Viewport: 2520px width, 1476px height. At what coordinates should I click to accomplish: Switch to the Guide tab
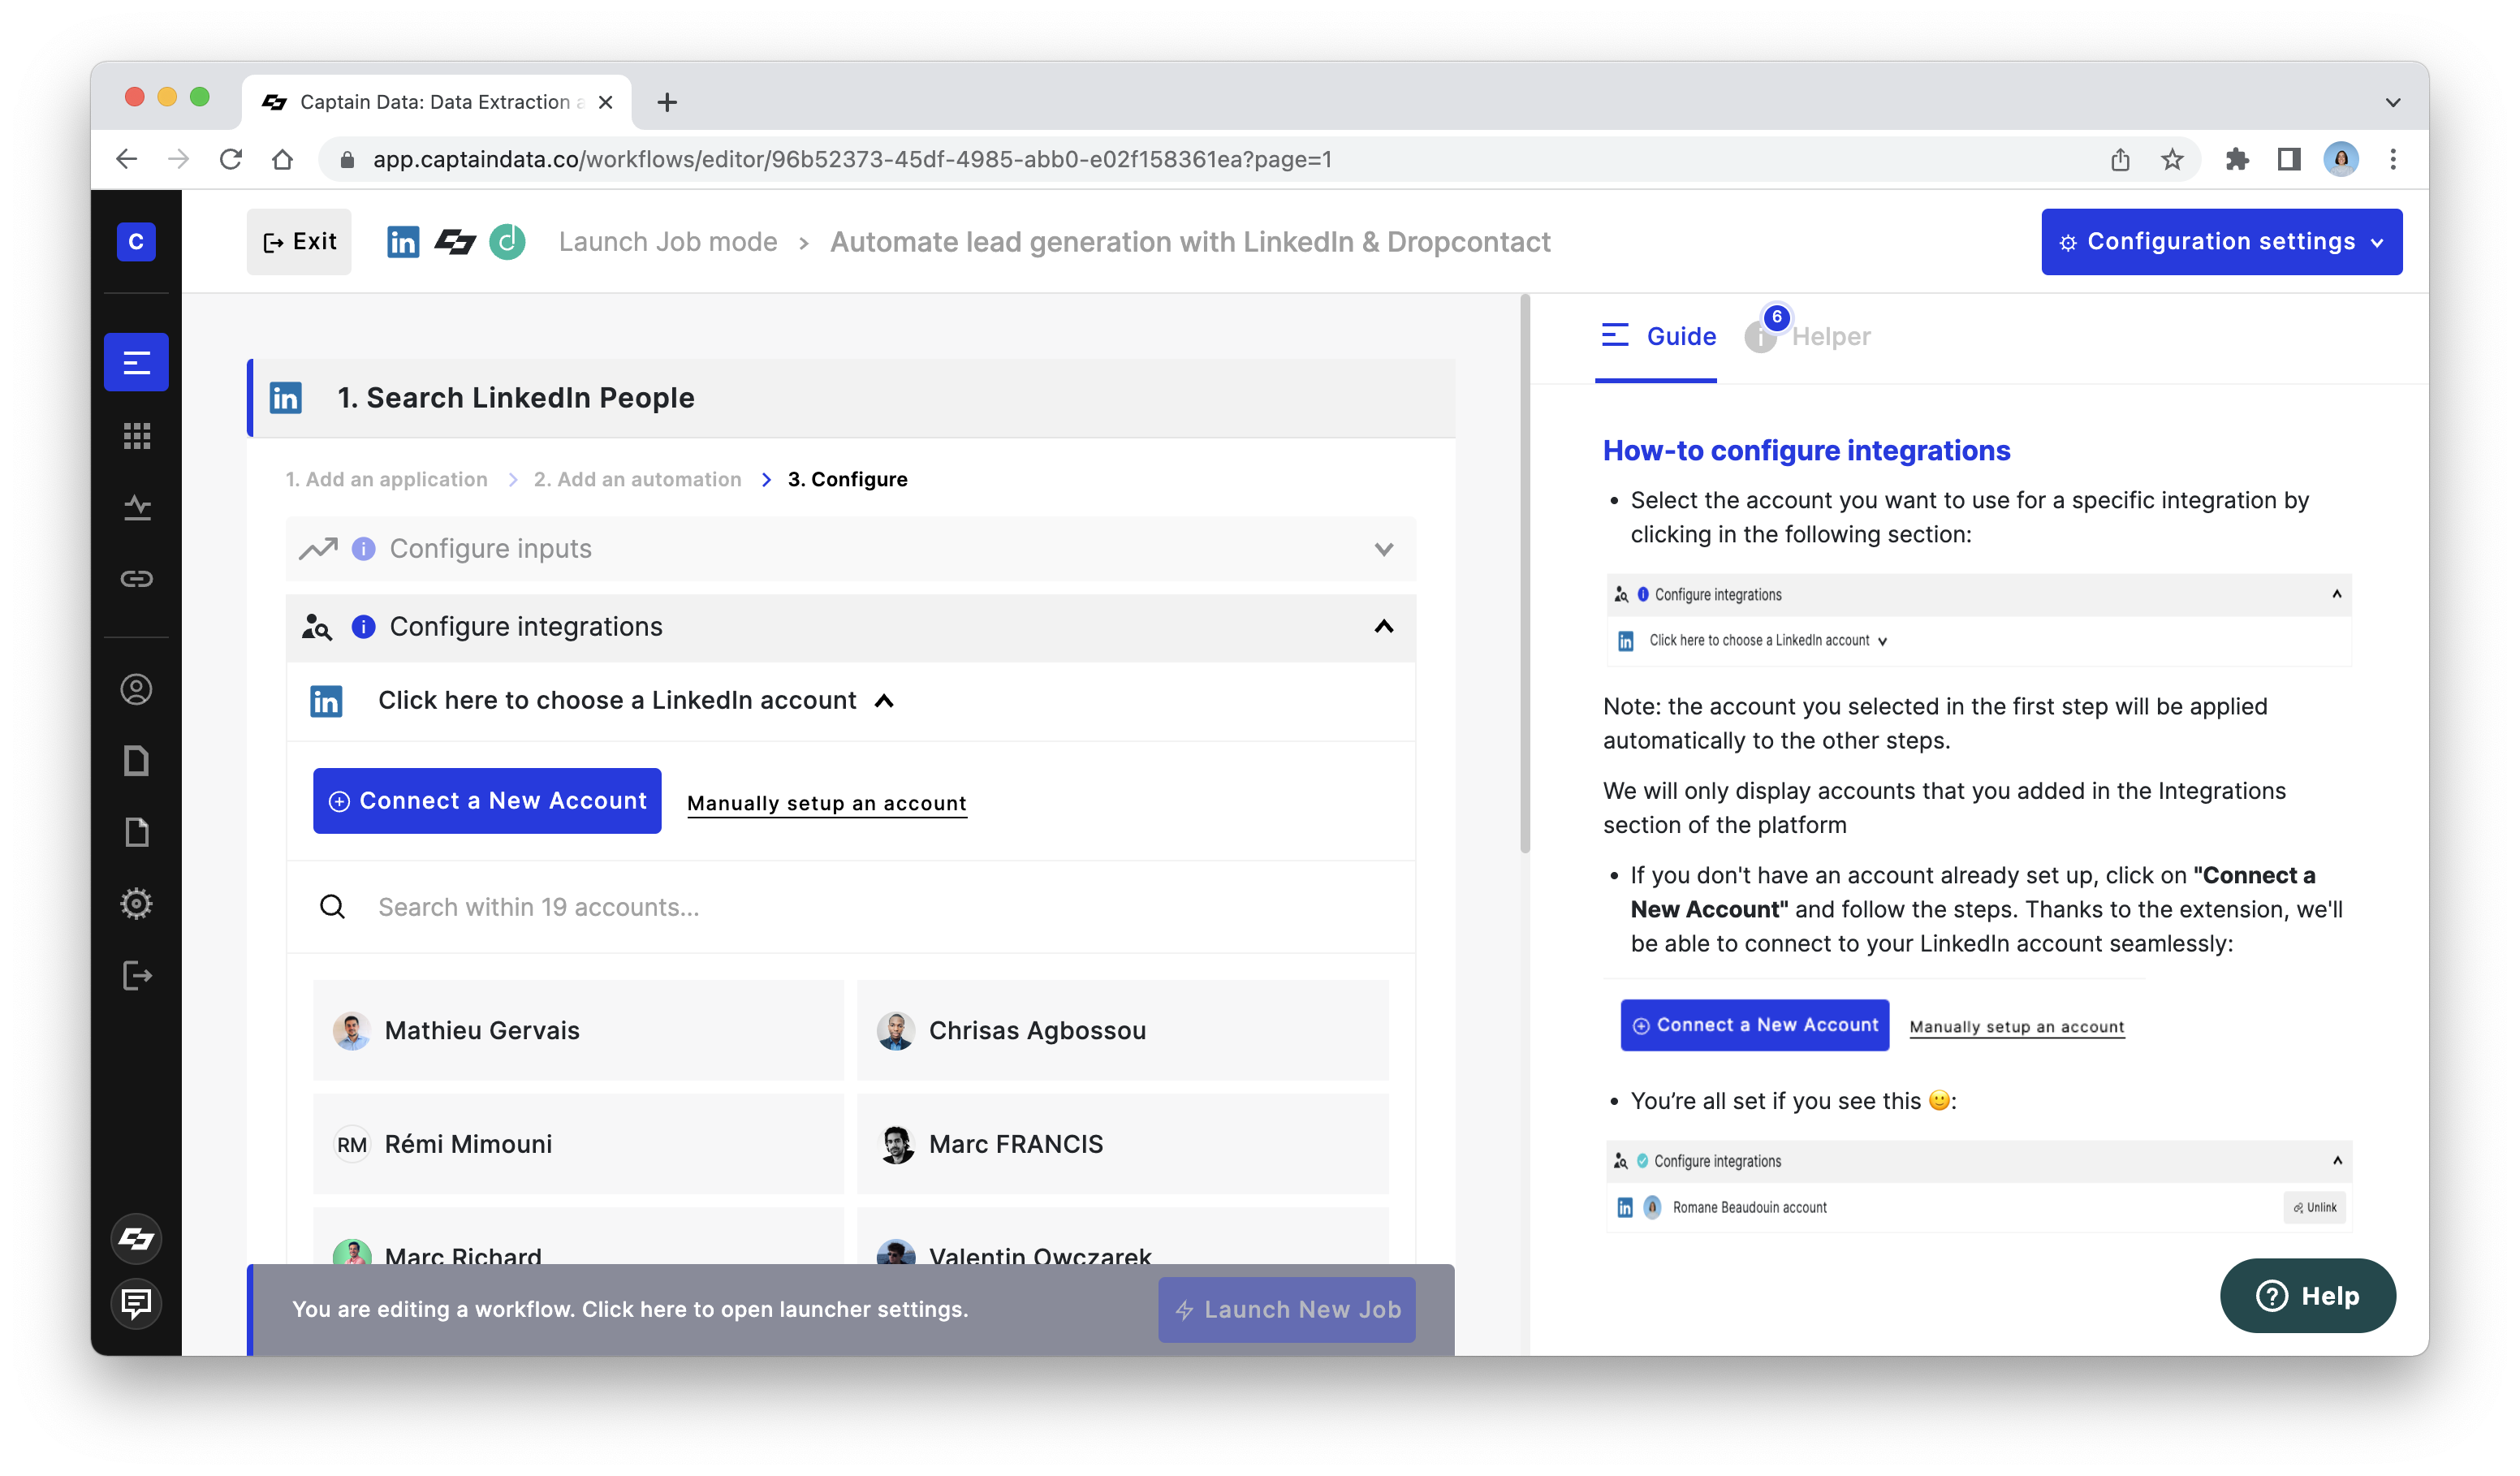1657,337
